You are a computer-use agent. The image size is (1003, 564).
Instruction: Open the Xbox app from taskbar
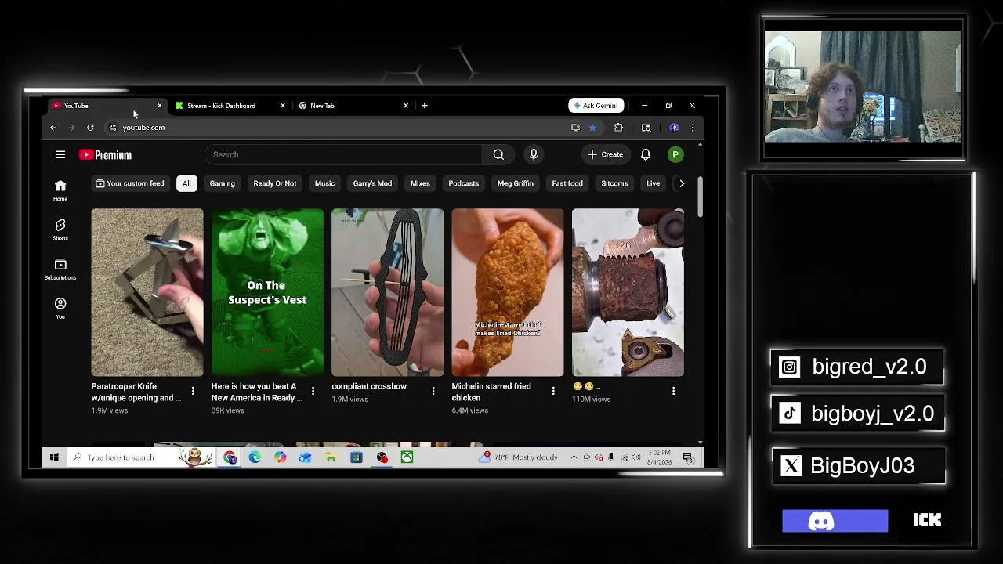[407, 457]
